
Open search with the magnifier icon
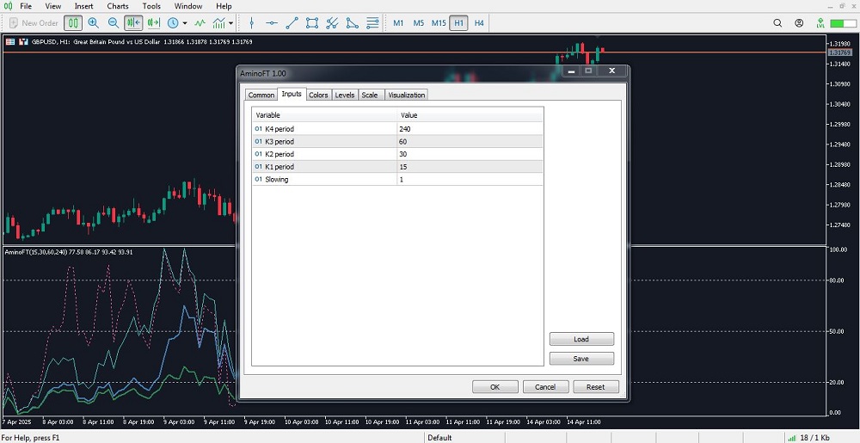pyautogui.click(x=778, y=23)
